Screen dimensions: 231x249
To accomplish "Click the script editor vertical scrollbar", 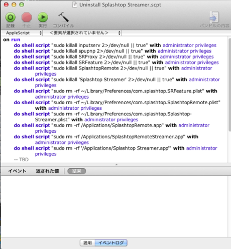I will click(229, 85).
